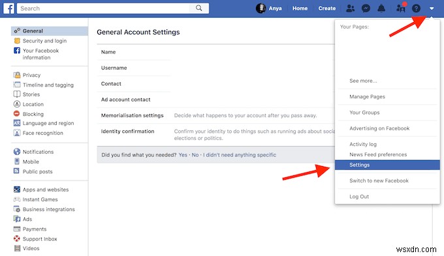Click the Privacy lock icon
444x256 pixels.
coord(17,75)
